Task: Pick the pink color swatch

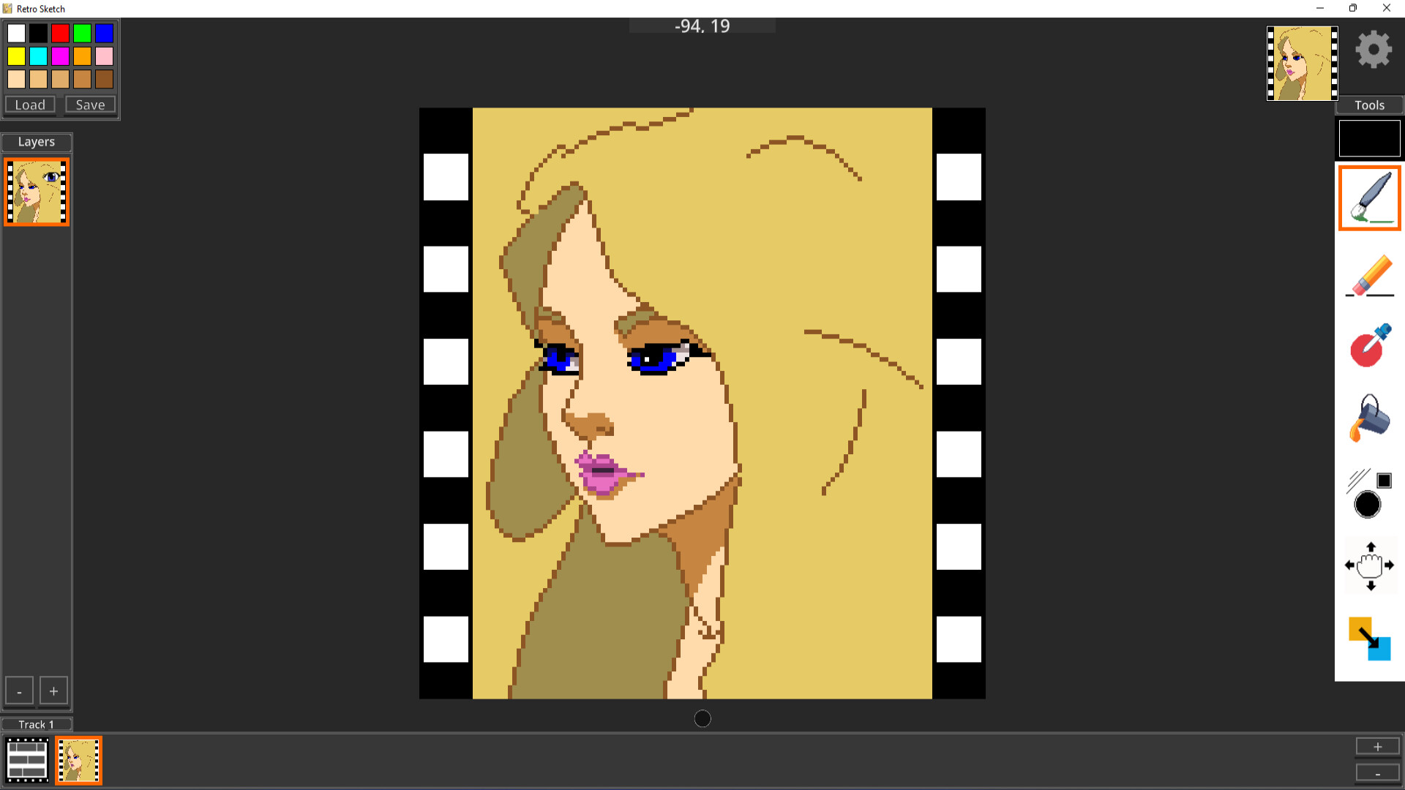Action: 105,56
